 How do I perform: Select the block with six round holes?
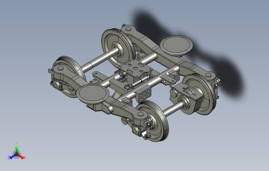pos(144,96)
